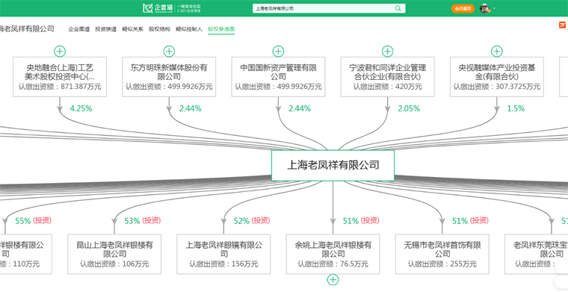Viewport: 568px width, 292px height.
Task: Expand plus above 宁波君和同详企业管理合伙企业
Action: tap(388, 51)
